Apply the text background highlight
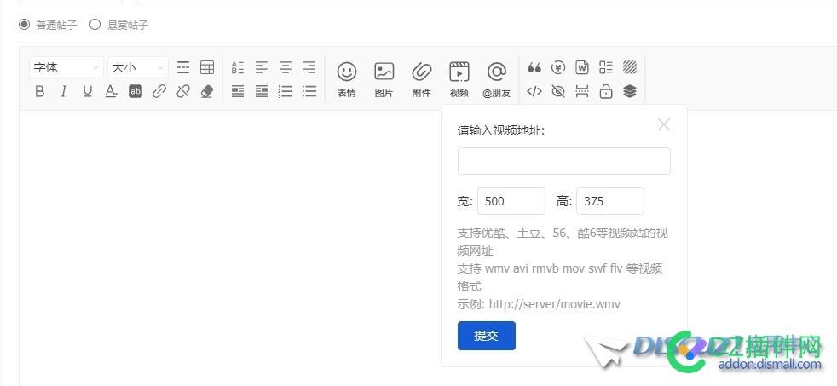The width and height of the screenshot is (837, 386). (x=136, y=91)
